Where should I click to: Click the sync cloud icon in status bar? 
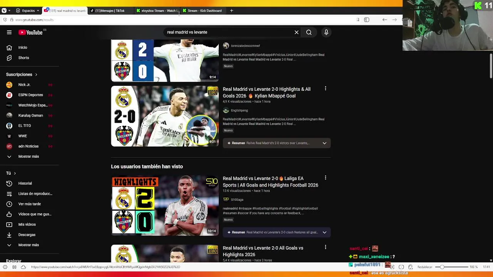tap(23, 267)
